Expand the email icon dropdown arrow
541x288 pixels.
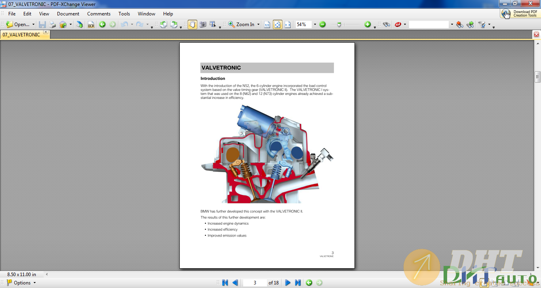point(70,25)
